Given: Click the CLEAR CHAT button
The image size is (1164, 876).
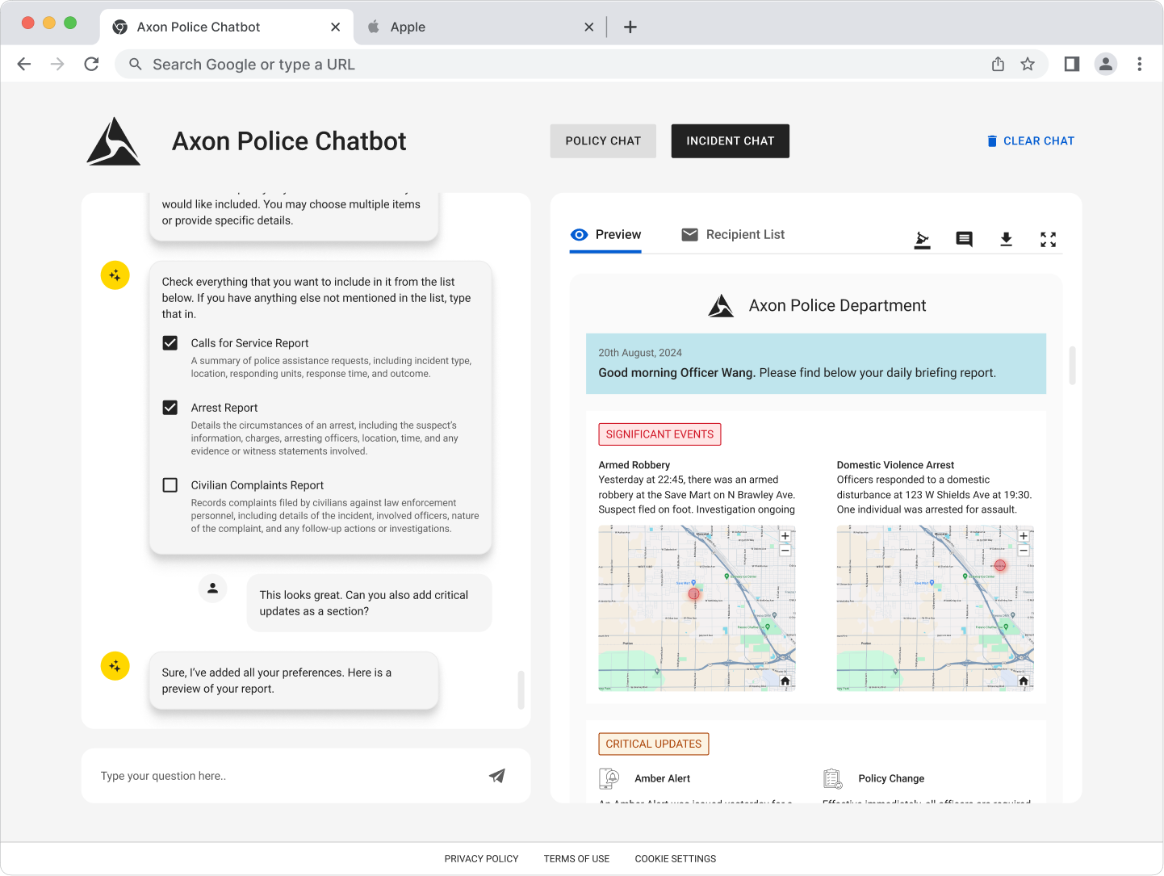Looking at the screenshot, I should pyautogui.click(x=1030, y=141).
